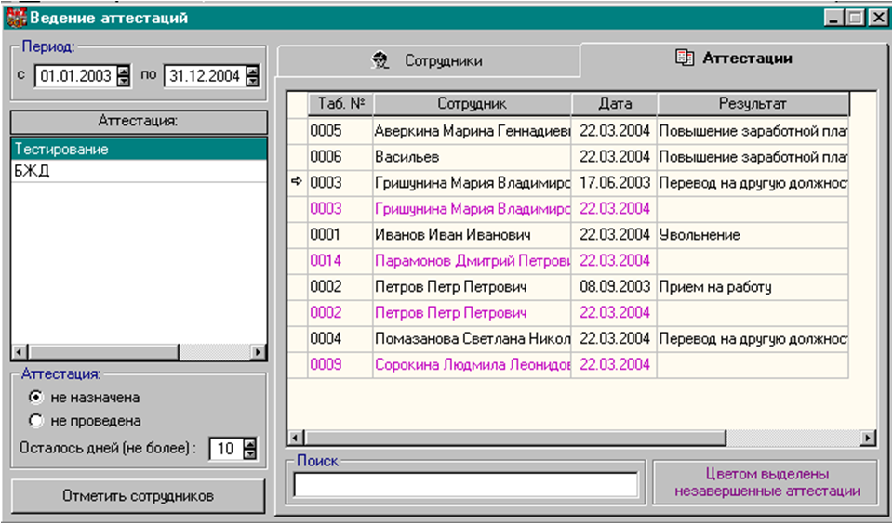
Task: Click the tab number cell 0014
Action: (340, 260)
